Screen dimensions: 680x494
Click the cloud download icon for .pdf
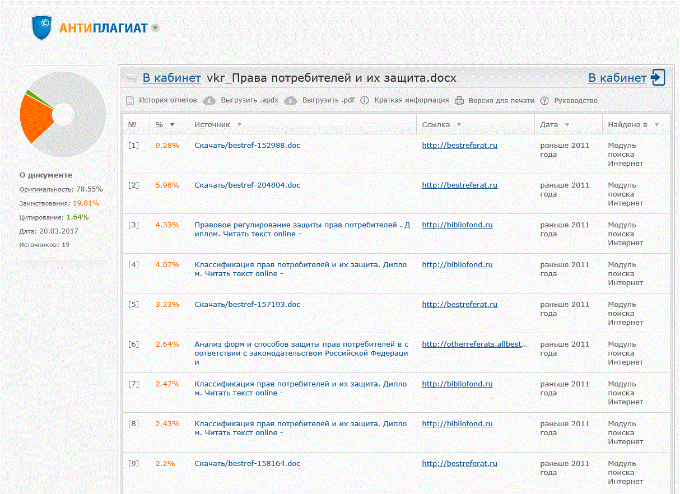click(x=290, y=101)
